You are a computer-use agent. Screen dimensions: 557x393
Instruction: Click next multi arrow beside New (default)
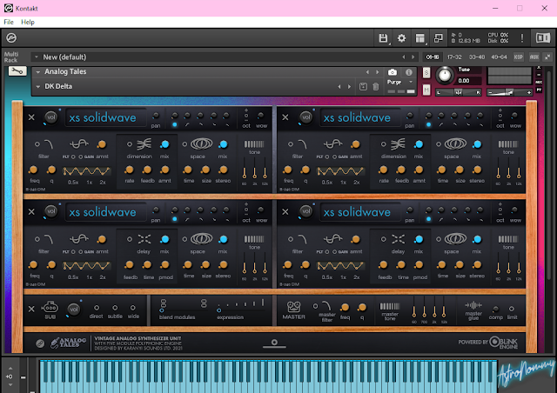[413, 57]
